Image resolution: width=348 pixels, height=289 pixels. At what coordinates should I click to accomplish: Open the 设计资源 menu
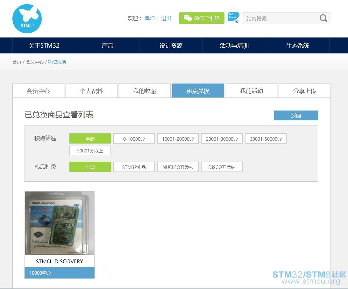coord(171,46)
